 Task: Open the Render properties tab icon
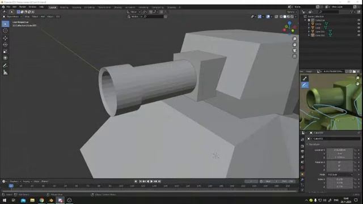(x=302, y=146)
